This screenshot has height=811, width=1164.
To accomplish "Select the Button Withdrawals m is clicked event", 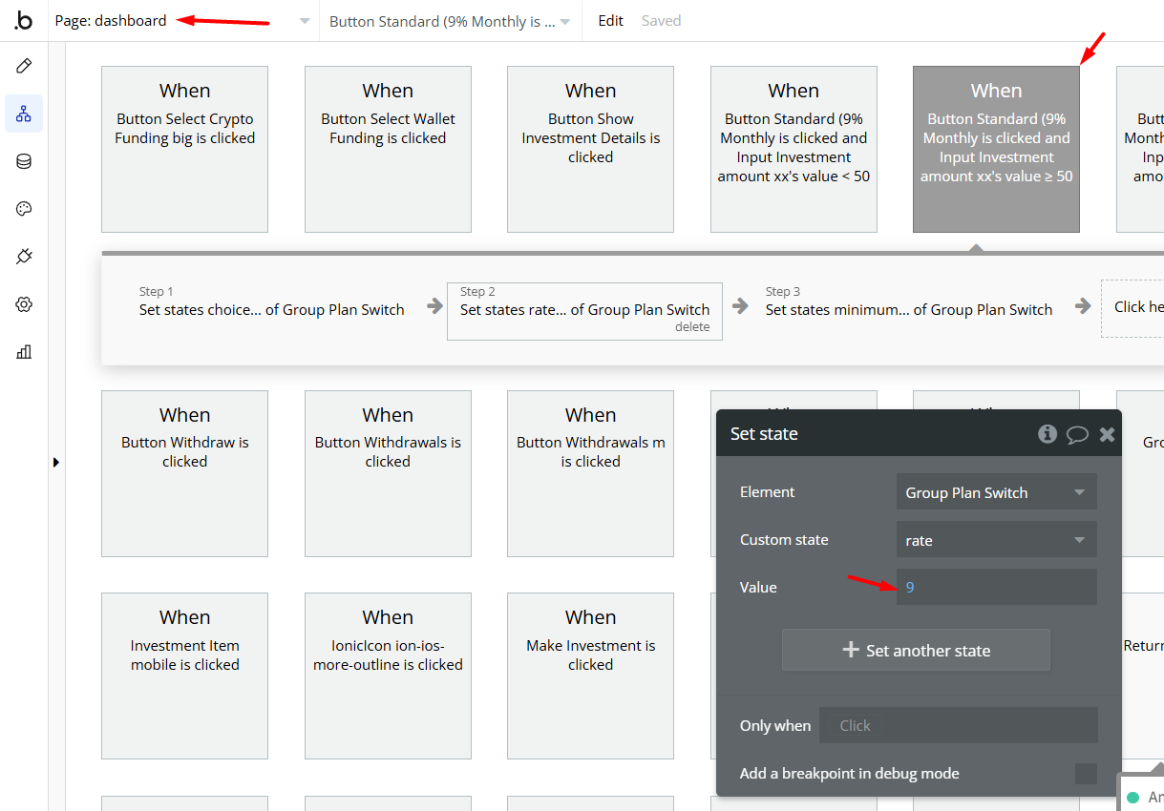I will [590, 473].
